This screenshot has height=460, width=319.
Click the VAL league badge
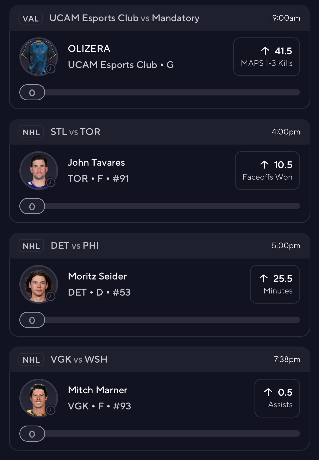pos(31,18)
